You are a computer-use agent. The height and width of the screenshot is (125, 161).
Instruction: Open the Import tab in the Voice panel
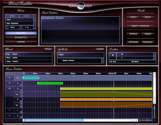pyautogui.click(x=12, y=16)
